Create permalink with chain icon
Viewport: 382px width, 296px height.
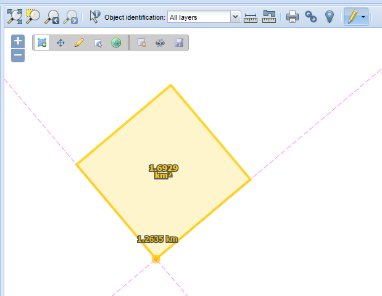tap(311, 17)
